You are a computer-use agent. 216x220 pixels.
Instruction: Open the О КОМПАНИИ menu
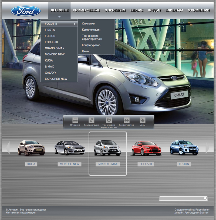(x=199, y=10)
